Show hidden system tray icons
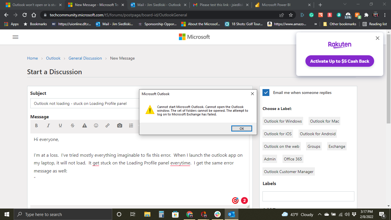391x220 pixels. pos(319,214)
